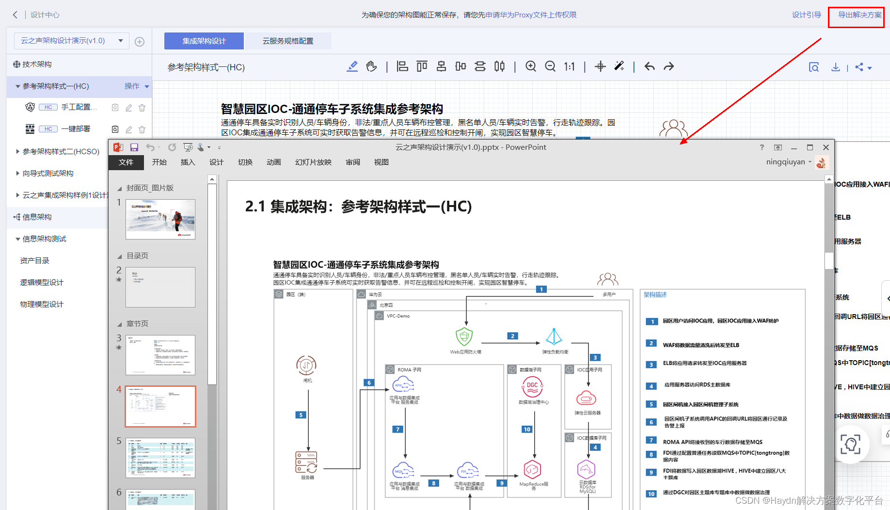Click the center canvas crosshair icon

600,66
